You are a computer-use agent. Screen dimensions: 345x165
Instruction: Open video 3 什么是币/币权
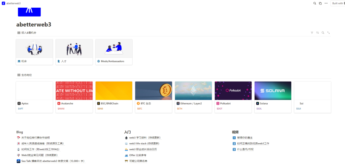pos(246,149)
